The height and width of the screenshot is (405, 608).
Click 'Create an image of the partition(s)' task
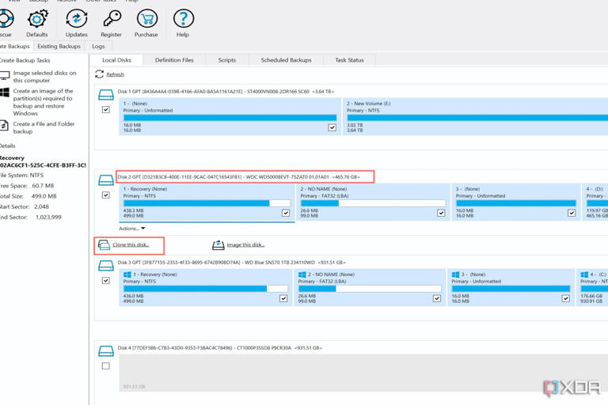point(43,102)
